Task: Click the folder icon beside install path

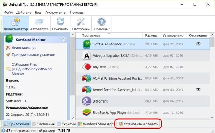Action: click(8, 69)
